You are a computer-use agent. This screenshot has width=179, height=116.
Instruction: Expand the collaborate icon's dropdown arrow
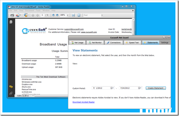(21, 15)
